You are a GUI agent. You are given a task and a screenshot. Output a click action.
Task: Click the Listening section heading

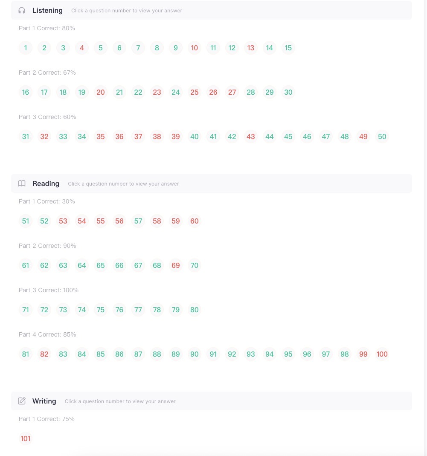tap(47, 11)
